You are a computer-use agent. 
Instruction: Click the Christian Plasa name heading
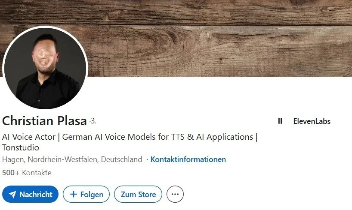(x=44, y=121)
